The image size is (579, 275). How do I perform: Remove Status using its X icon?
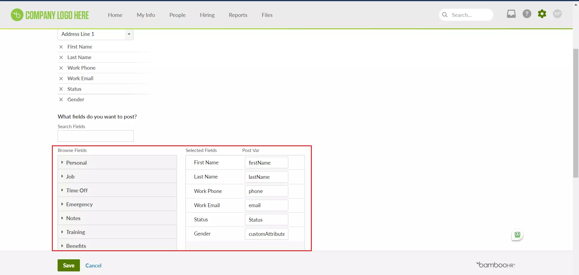tap(61, 89)
